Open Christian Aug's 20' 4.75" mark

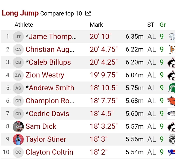click(x=104, y=49)
